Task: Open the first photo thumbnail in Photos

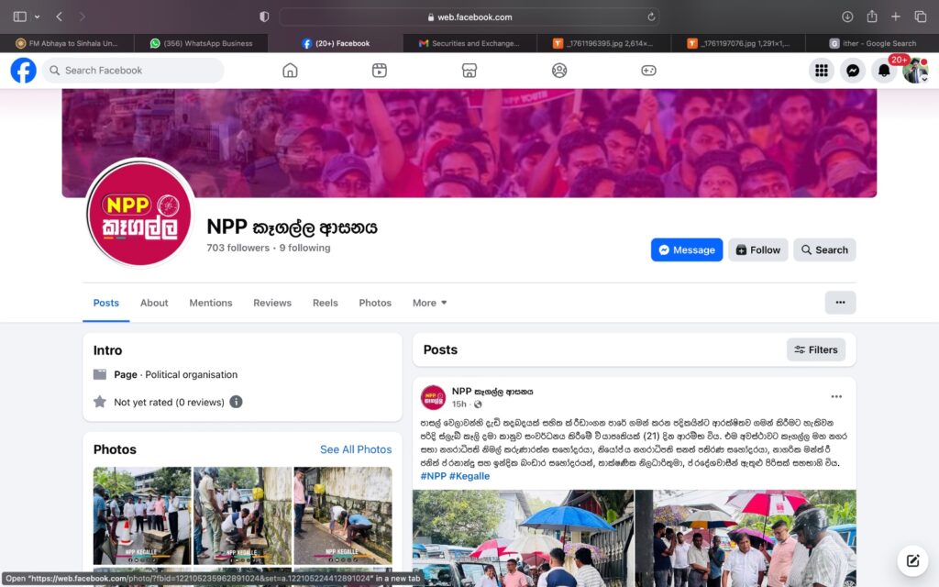Action: pyautogui.click(x=141, y=515)
